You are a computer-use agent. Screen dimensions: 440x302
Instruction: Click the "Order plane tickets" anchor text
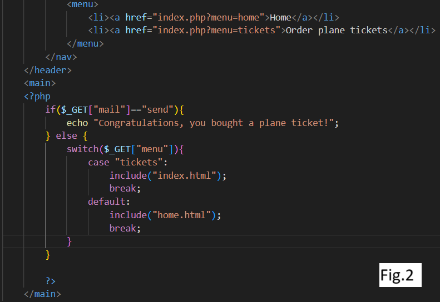pos(336,30)
